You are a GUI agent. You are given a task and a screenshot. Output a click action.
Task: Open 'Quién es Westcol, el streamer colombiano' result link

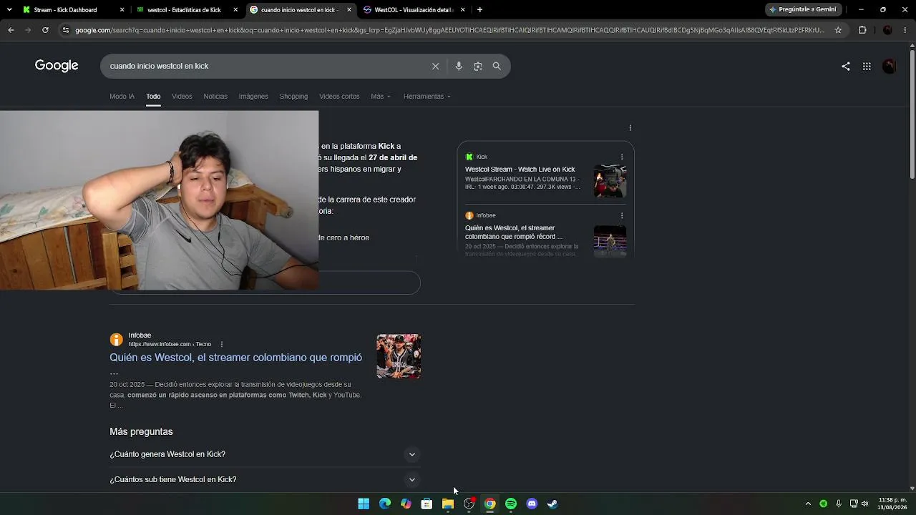pos(235,358)
